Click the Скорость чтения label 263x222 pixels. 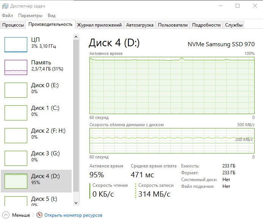pos(110,185)
